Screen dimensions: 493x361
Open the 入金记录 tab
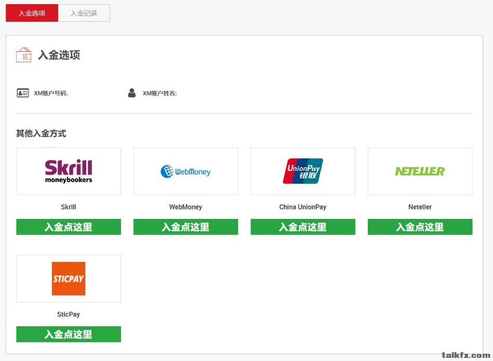click(x=84, y=13)
